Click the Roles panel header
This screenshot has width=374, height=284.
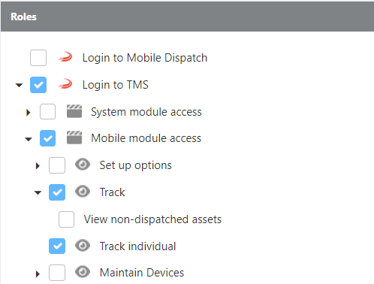[187, 17]
